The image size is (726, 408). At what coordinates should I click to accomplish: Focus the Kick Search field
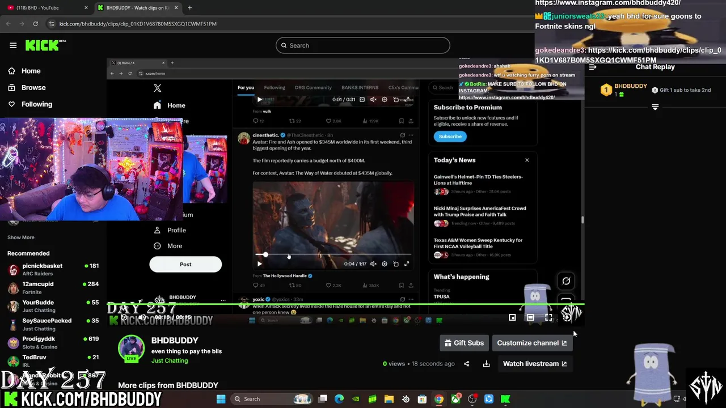(363, 45)
